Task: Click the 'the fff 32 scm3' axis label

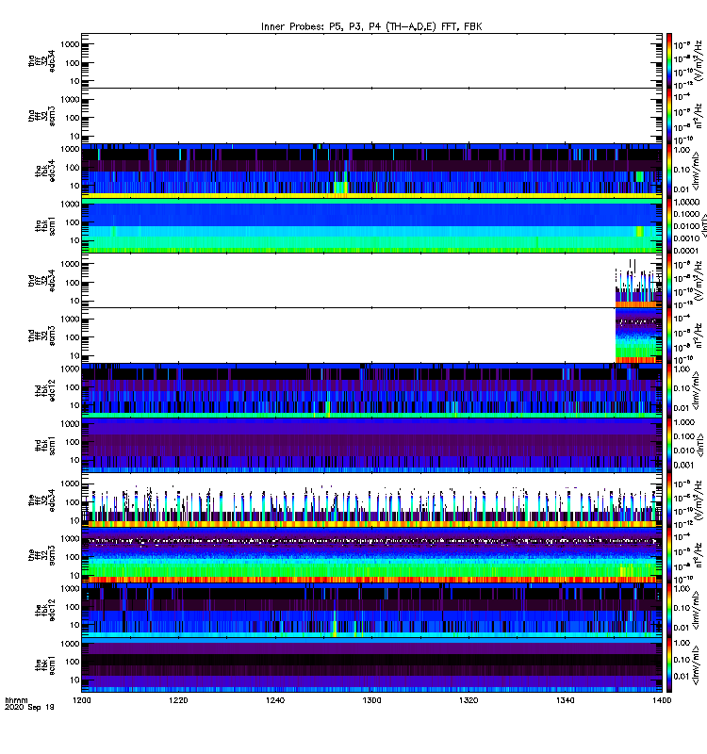Action: click(x=41, y=555)
